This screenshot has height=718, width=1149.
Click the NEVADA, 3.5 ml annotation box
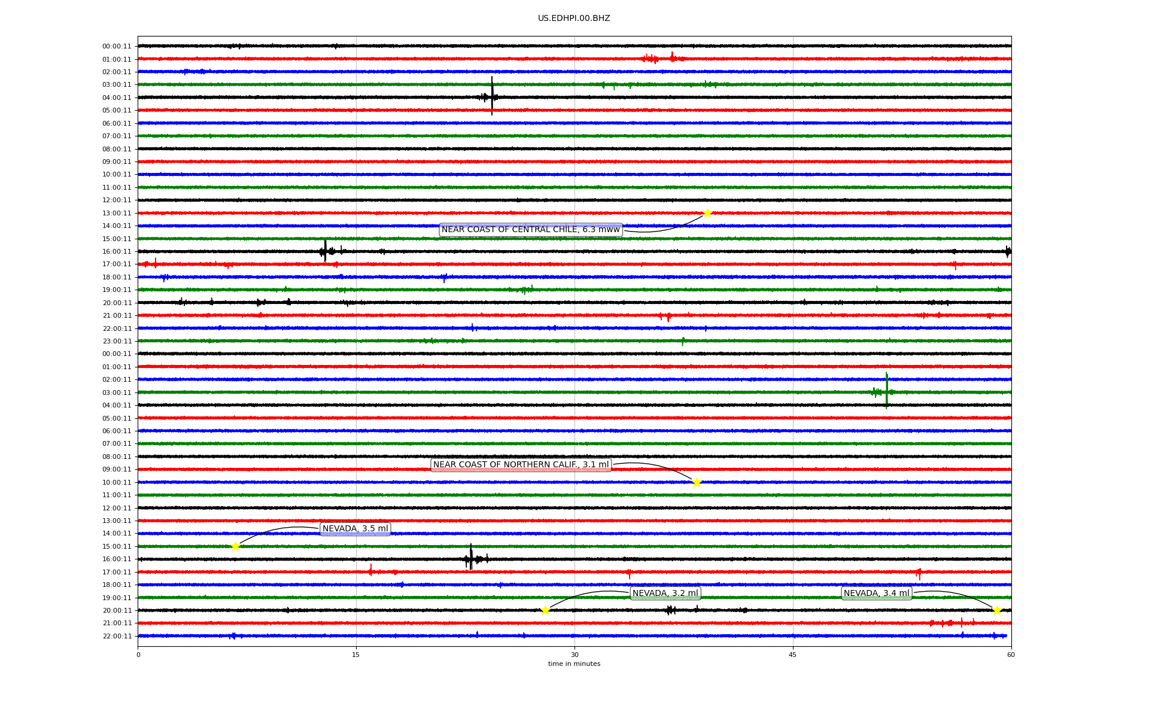point(355,529)
